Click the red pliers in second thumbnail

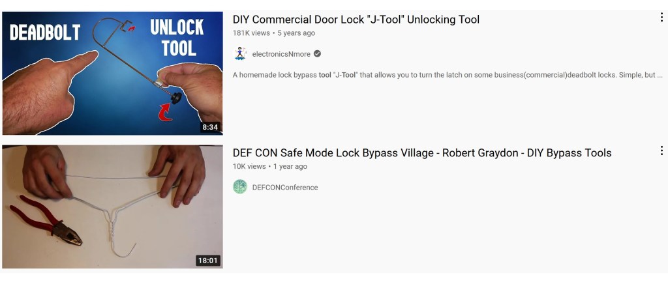[x=46, y=220]
